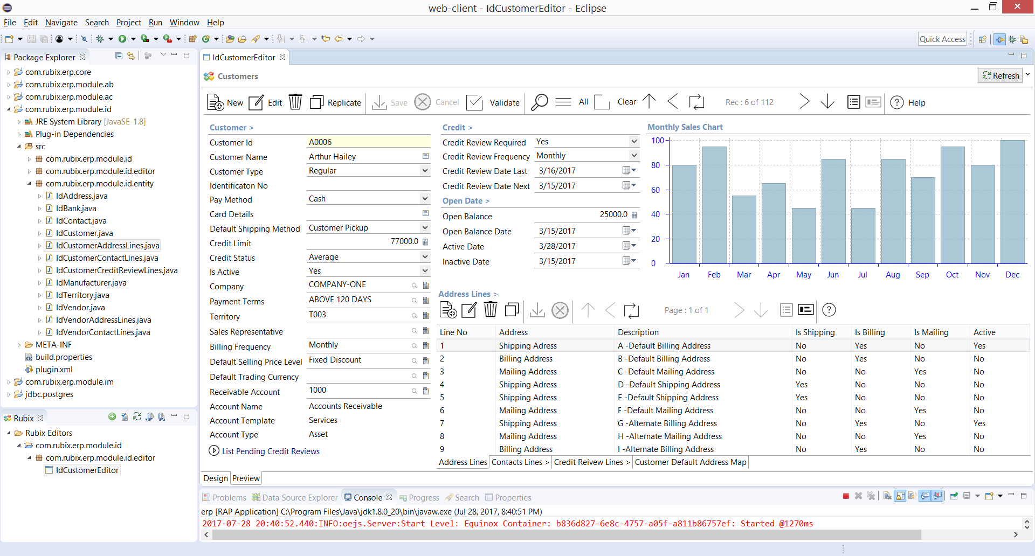Click the New customer record icon
The image size is (1035, 556).
pyautogui.click(x=216, y=102)
